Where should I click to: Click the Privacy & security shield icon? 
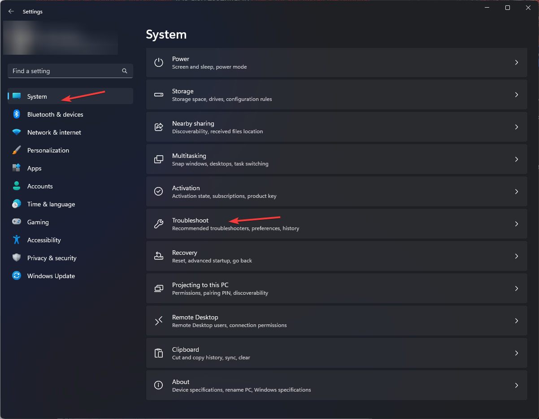click(17, 258)
